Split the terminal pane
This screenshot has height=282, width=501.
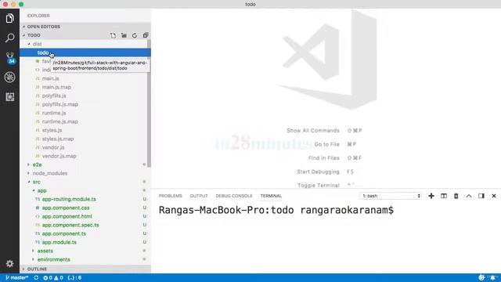click(x=444, y=196)
